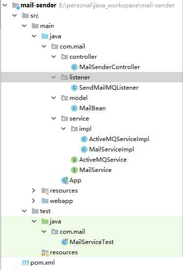The width and height of the screenshot is (183, 270).
Task: Click the MailBean class icon
Action: 74,108
